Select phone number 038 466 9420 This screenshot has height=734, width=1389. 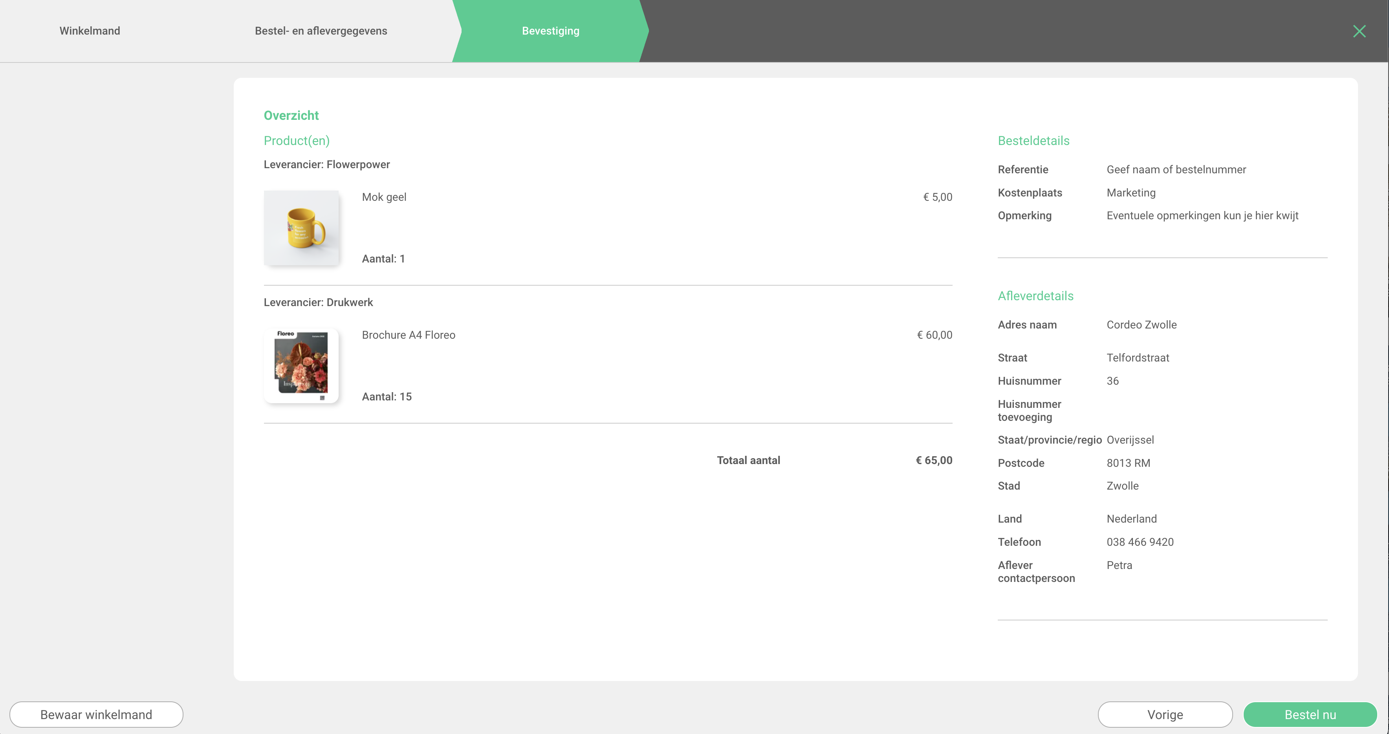[1140, 542]
